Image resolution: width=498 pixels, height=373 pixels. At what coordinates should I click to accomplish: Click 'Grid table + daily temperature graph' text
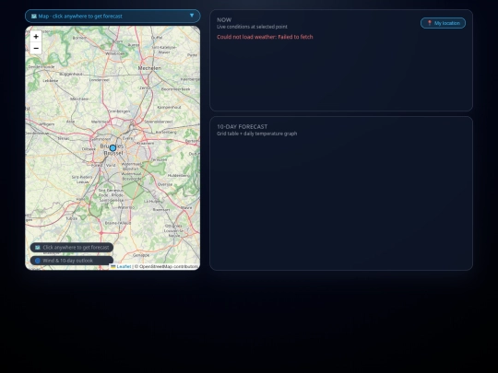click(x=257, y=134)
